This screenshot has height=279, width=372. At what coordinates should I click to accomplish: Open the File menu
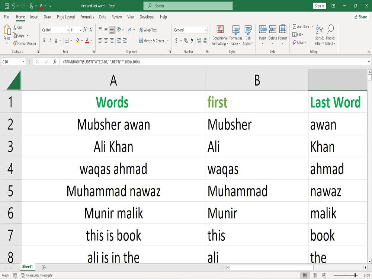(x=7, y=17)
